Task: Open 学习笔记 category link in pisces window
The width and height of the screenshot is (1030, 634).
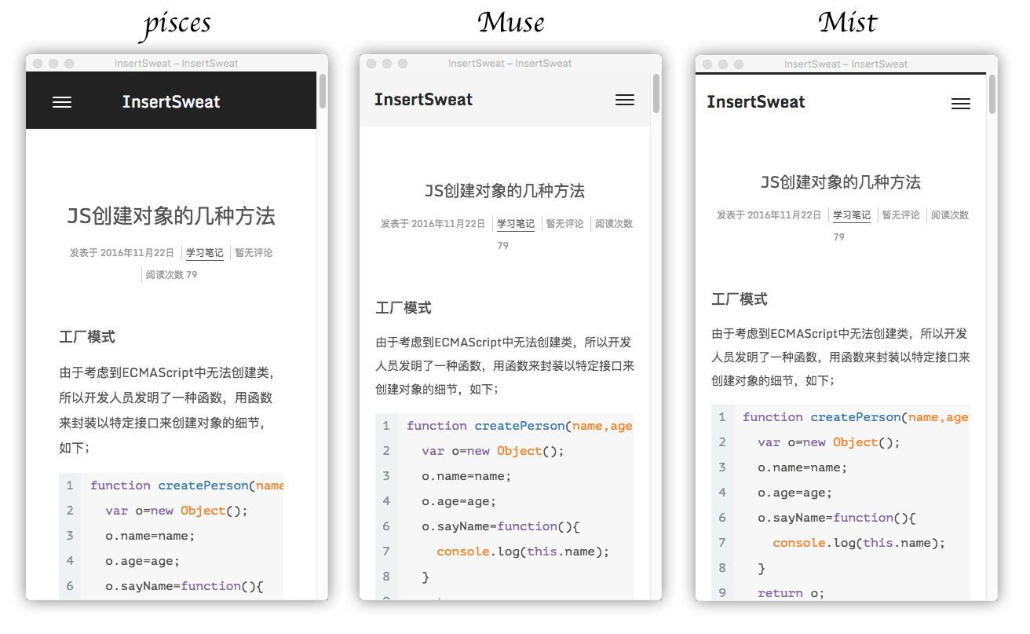Action: click(205, 253)
